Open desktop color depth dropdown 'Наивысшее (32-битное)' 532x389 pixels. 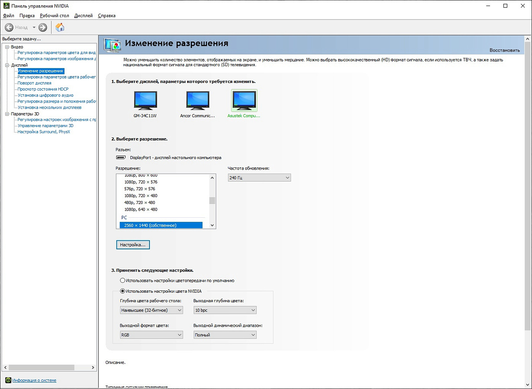tap(151, 310)
